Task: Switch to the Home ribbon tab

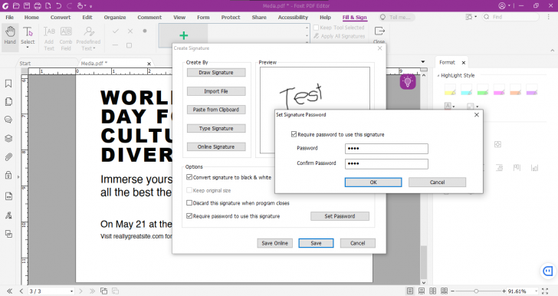Action: point(31,17)
